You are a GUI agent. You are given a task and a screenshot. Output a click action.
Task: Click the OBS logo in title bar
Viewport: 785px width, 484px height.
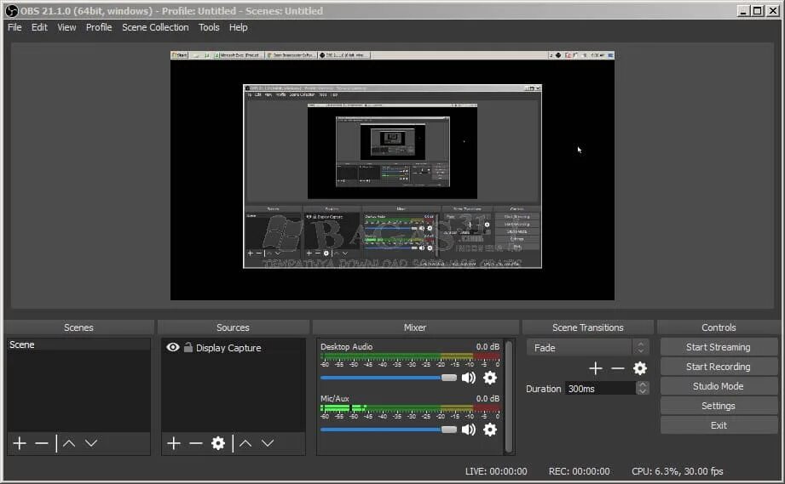click(x=11, y=10)
